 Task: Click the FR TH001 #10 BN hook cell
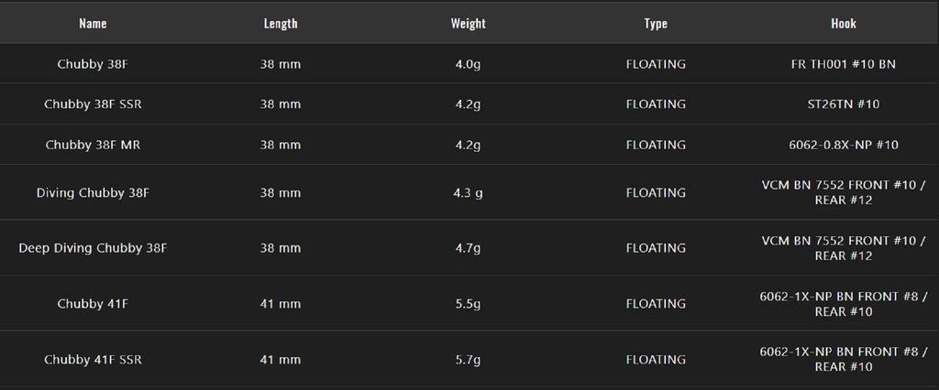(843, 64)
